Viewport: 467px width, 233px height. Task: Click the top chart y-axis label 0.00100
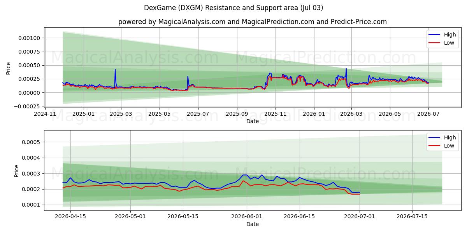(29, 38)
